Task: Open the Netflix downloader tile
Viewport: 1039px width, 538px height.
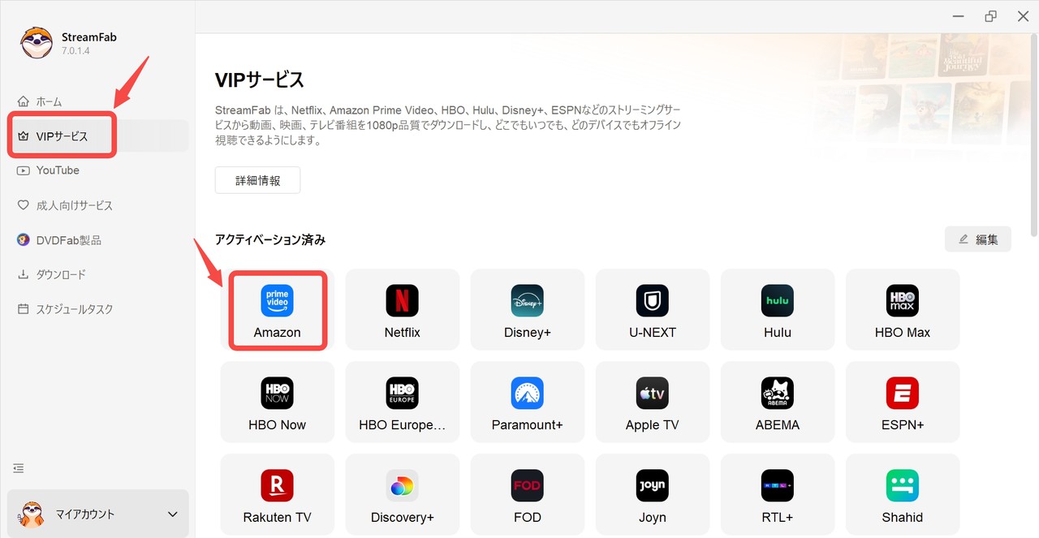Action: (x=402, y=309)
